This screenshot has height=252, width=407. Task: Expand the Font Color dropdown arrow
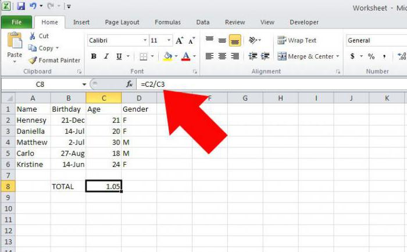click(194, 56)
